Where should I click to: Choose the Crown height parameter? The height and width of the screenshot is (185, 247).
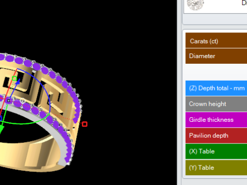pyautogui.click(x=216, y=104)
